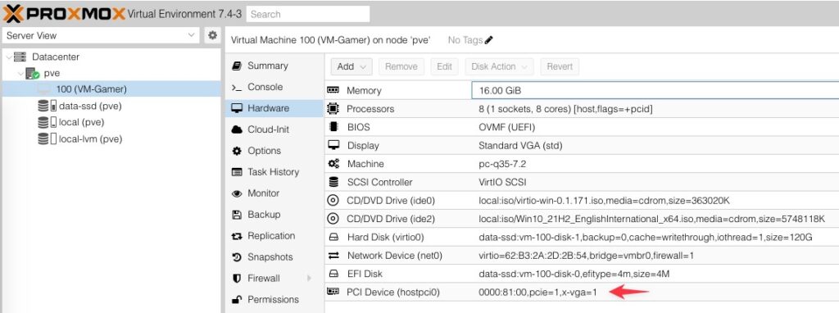Click the pve node status icon
Viewport: 839px width, 313px height.
click(x=33, y=73)
